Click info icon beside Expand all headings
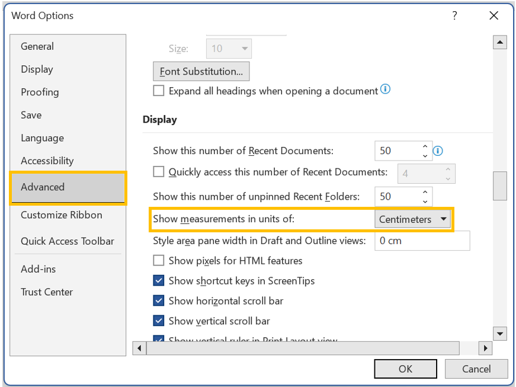Screen dimensions: 516x387 pyautogui.click(x=386, y=90)
